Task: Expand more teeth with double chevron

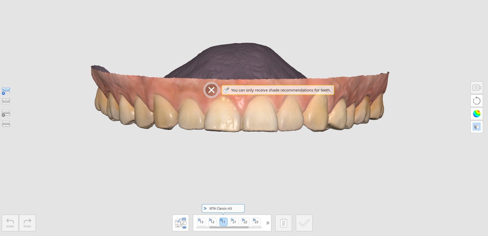Action: click(x=268, y=223)
